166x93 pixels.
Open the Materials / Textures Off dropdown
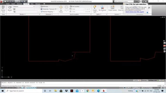coord(57,9)
